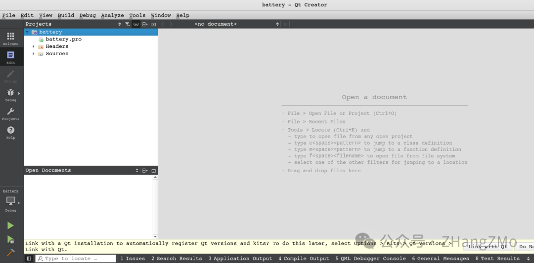Open the battery kit selector monitor icon
This screenshot has height=263, width=534.
[x=10, y=201]
